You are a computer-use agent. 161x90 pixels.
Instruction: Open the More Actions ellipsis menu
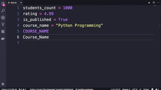(x=158, y=2)
